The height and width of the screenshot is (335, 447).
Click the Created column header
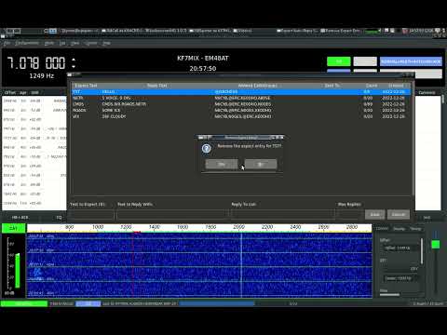[396, 86]
